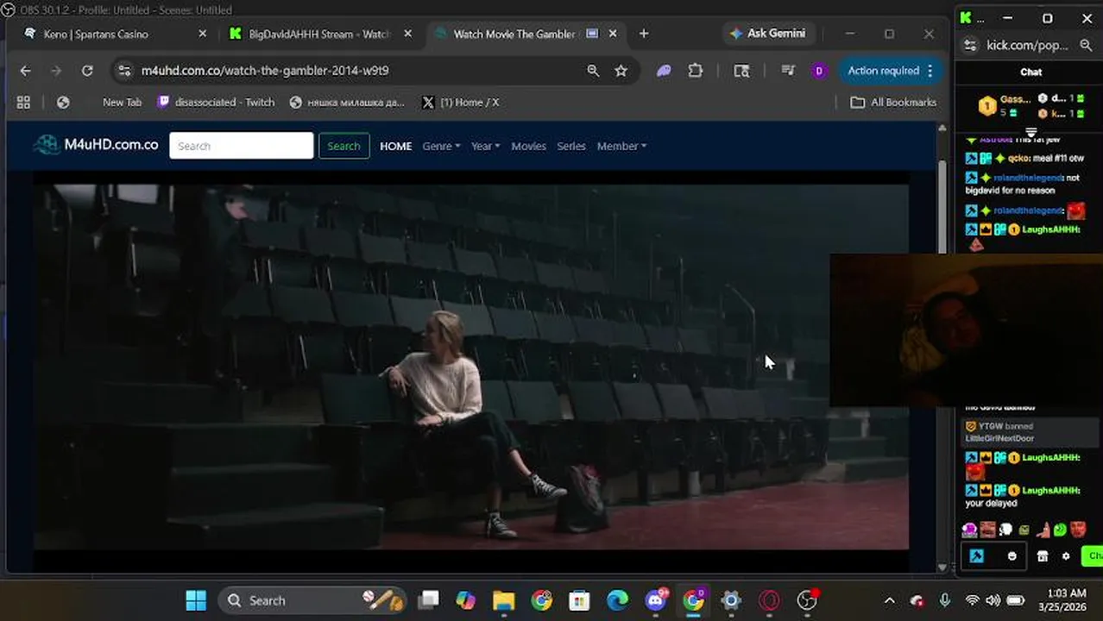Switch to BigDavidAHHH Stream tab
This screenshot has height=621, width=1103.
coord(319,34)
